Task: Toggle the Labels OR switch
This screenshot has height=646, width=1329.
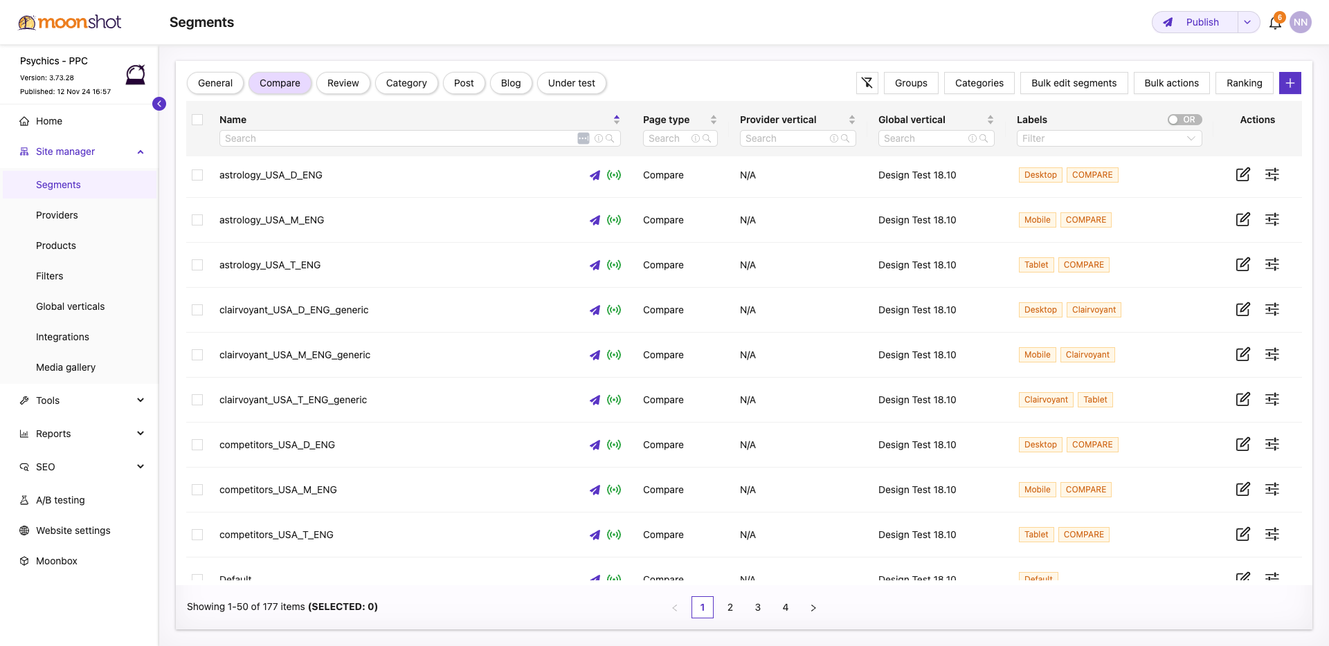Action: [x=1184, y=120]
